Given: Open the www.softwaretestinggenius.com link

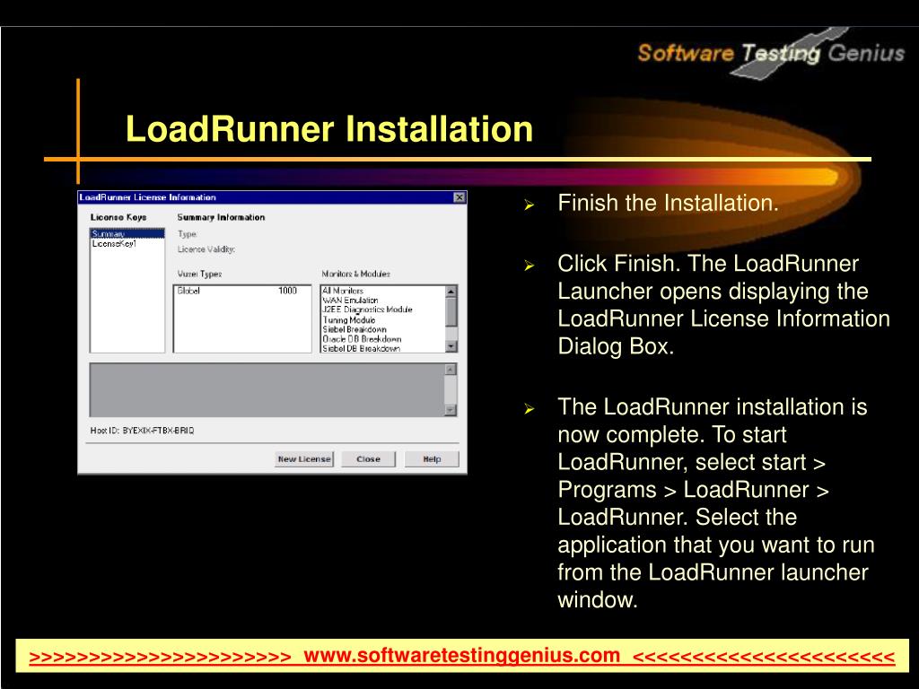Looking at the screenshot, I should (x=462, y=655).
